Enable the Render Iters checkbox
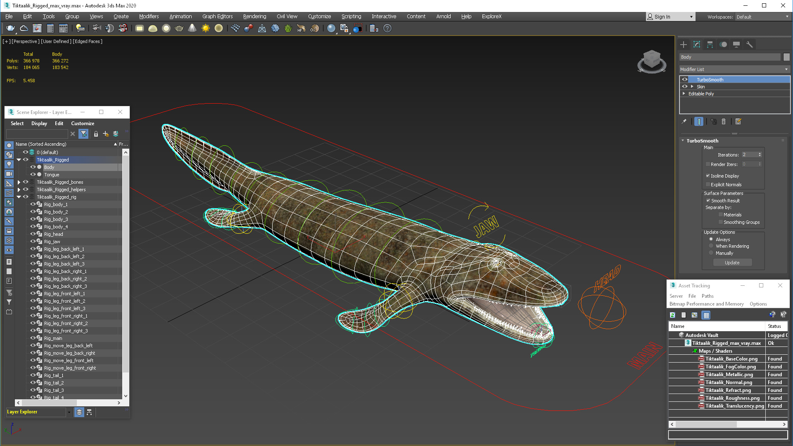 (x=708, y=164)
